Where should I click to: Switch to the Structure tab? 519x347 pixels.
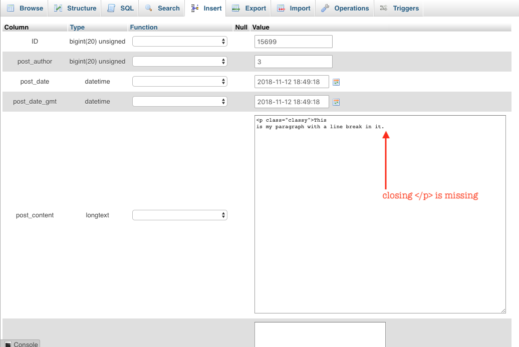75,8
